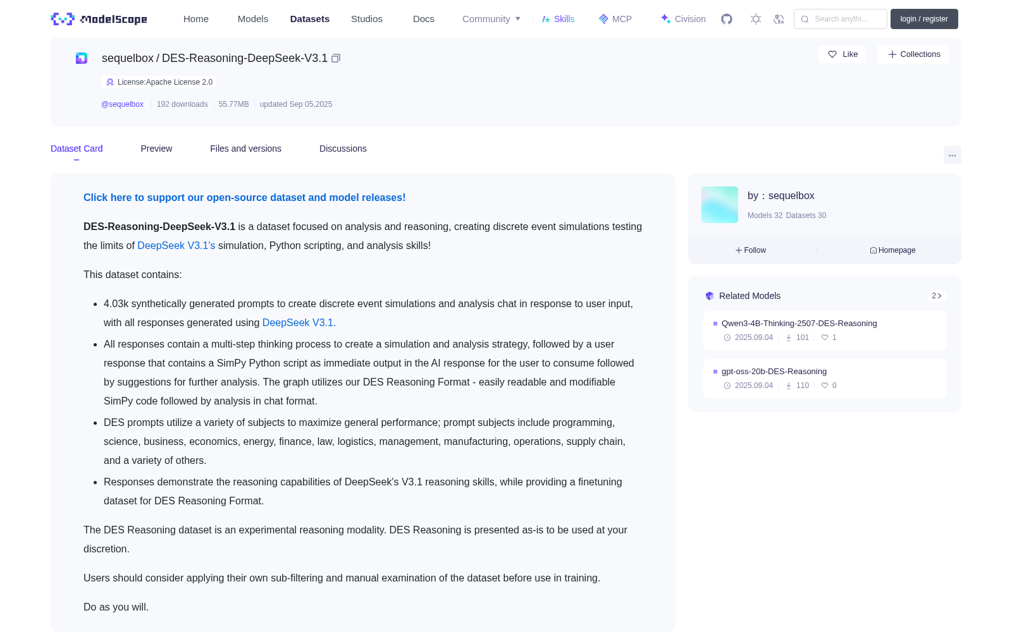Click the 'This dataset contains:' line

coord(133,275)
